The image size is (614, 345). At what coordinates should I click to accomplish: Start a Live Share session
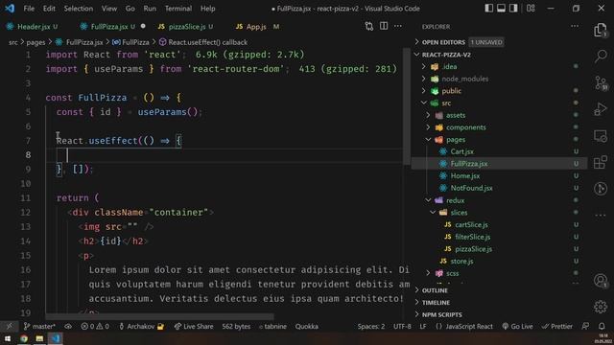[194, 326]
